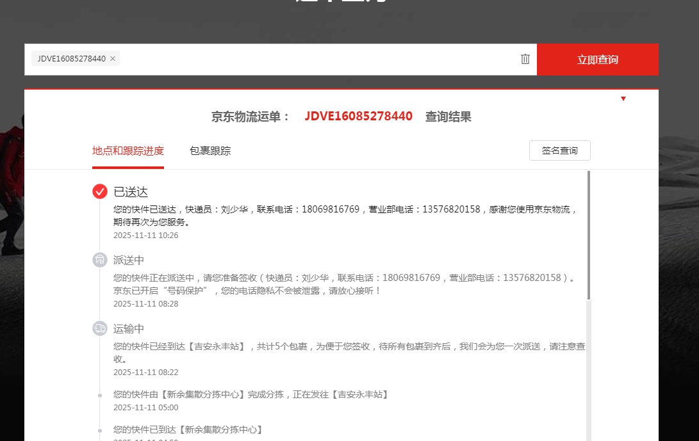This screenshot has width=699, height=441.
Task: Click the JDVE16085278440 chip text in search box
Action: [x=71, y=59]
